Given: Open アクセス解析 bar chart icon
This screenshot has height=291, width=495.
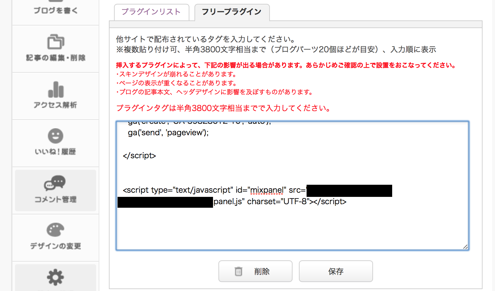Looking at the screenshot, I should click(x=56, y=89).
